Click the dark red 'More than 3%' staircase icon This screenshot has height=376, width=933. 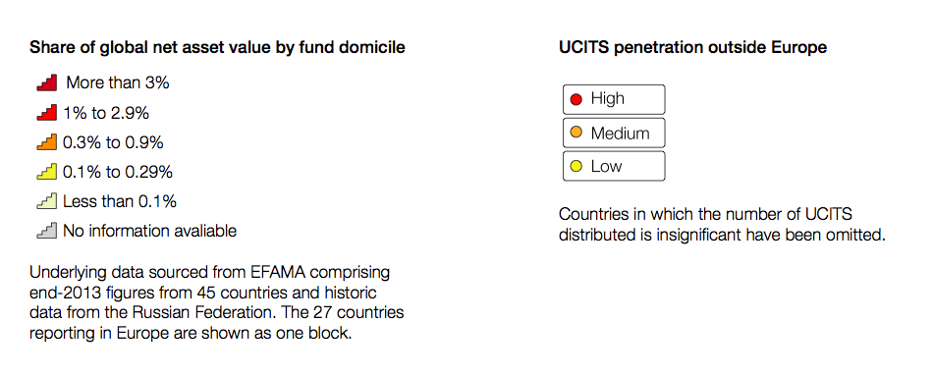click(x=47, y=82)
